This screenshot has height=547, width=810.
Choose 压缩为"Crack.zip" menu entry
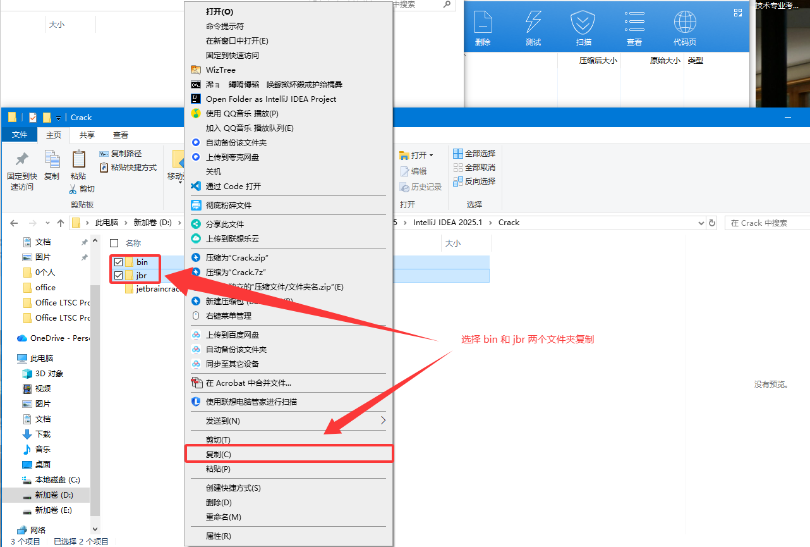tap(288, 257)
